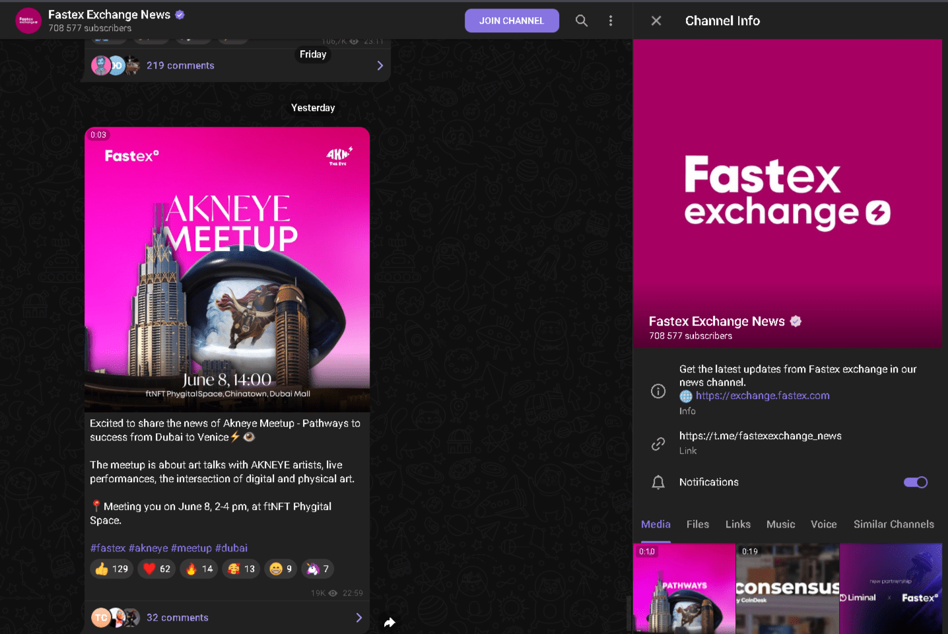
Task: Open the 219 comments thread
Action: (180, 65)
